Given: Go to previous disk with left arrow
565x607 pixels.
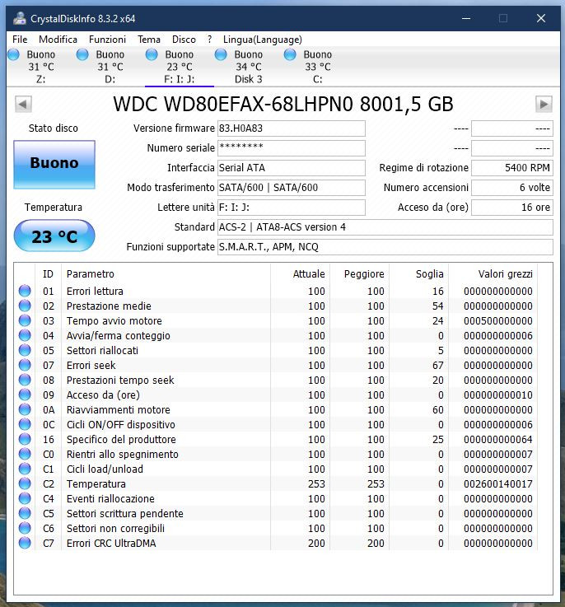Looking at the screenshot, I should point(23,104).
